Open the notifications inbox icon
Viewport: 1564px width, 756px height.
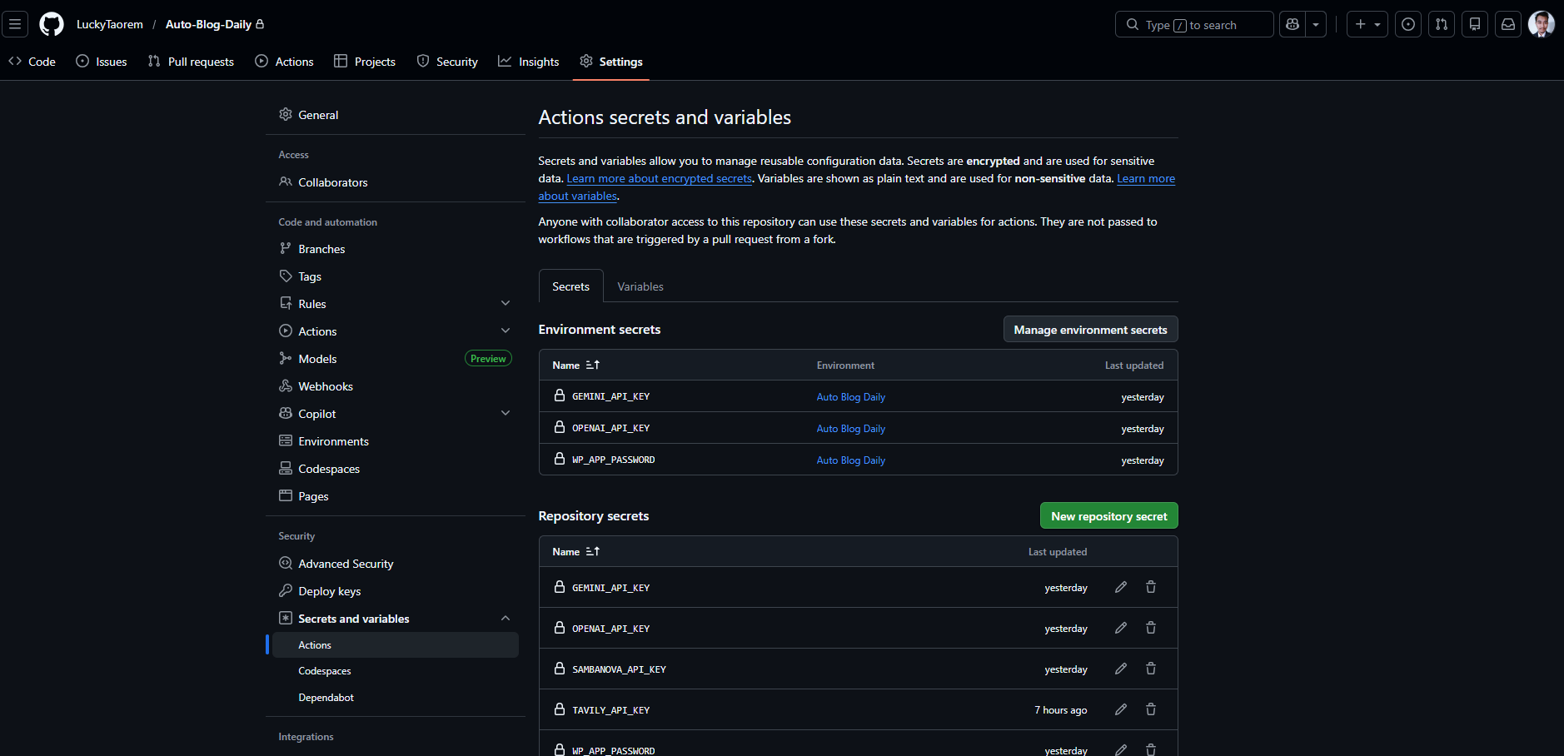pos(1507,24)
